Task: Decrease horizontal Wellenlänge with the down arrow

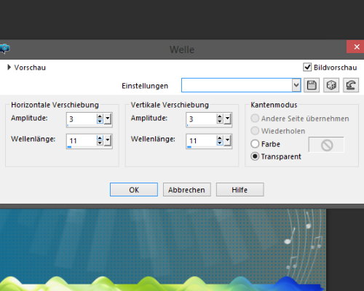Action: click(100, 143)
